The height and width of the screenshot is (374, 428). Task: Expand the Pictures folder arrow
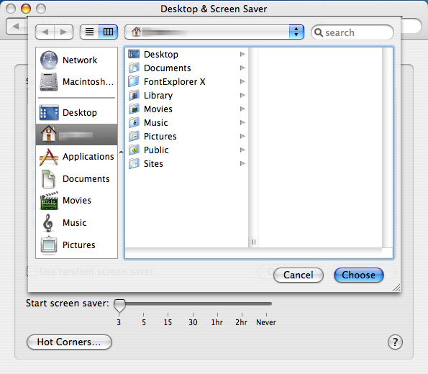pyautogui.click(x=242, y=136)
